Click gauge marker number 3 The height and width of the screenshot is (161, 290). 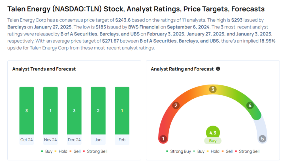213,89
